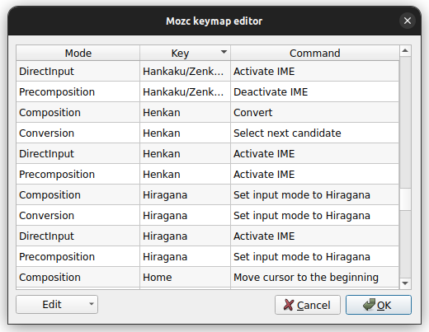The width and height of the screenshot is (429, 332).
Task: Click the scrollbar up arrow
Action: click(x=405, y=50)
